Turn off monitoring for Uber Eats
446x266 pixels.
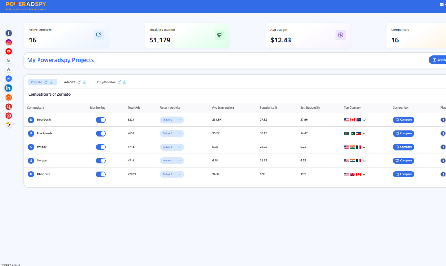coord(100,174)
